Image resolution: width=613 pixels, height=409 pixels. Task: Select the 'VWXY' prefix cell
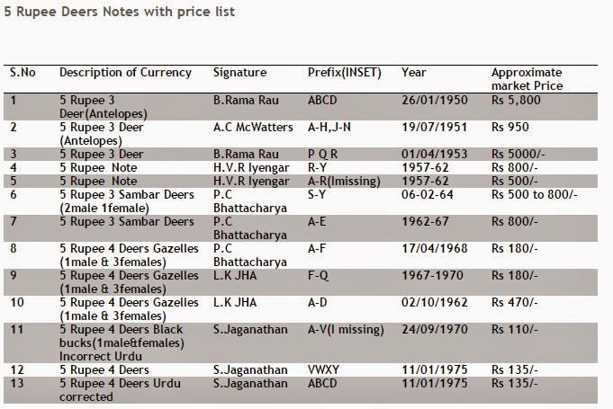click(x=323, y=370)
